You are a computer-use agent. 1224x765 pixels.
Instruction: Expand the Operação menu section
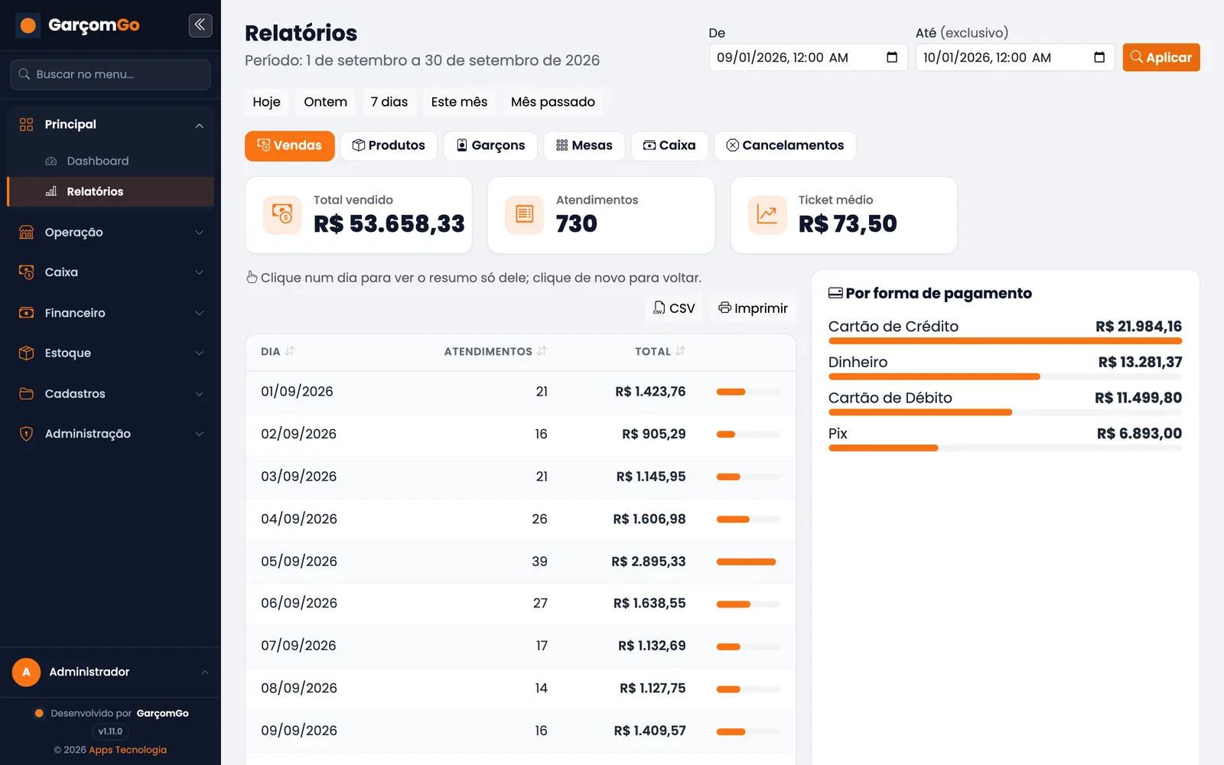[x=111, y=233]
